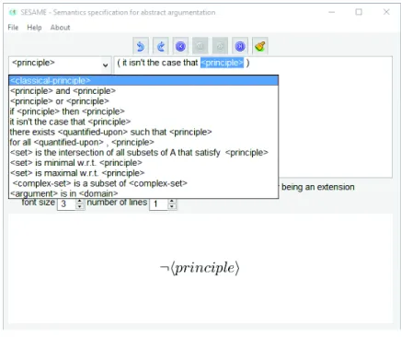Select 'for all <quantified-upon> , <principle>' option
401x337 pixels.
pos(143,142)
